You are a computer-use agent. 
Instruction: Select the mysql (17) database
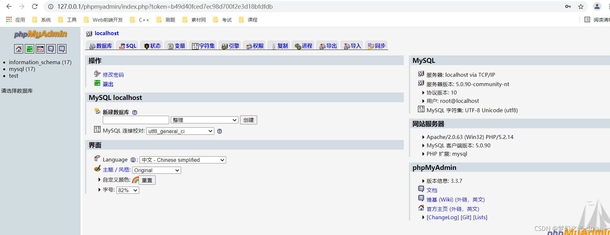(22, 69)
